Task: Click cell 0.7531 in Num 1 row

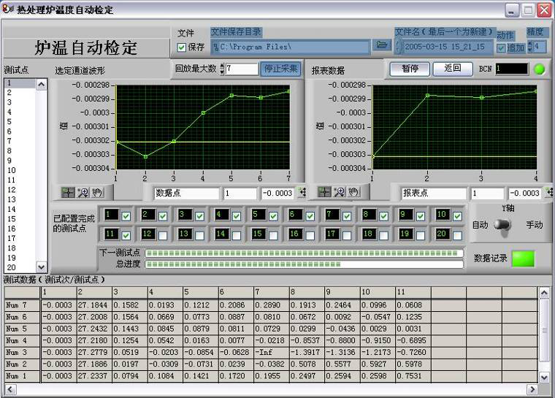Action: [413, 375]
